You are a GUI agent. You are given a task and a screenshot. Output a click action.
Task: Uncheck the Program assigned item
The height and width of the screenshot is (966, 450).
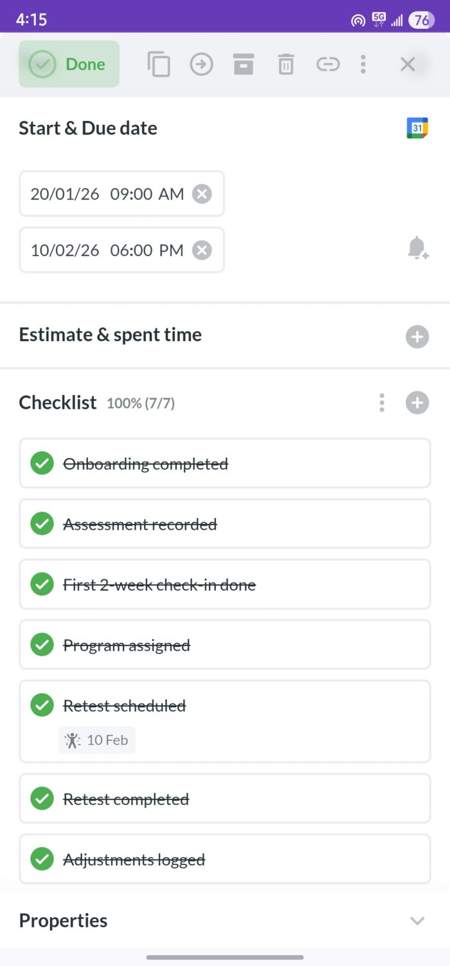(41, 644)
